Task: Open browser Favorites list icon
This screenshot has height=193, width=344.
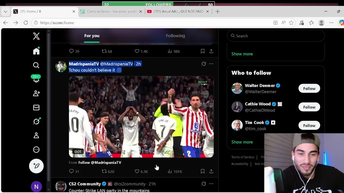Action: (x=311, y=23)
